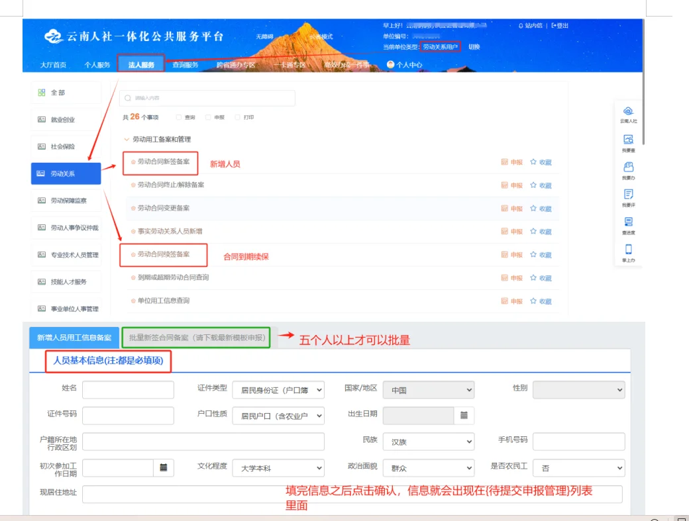Click the 登出 logout icon
This screenshot has height=521, width=689.
(x=554, y=26)
